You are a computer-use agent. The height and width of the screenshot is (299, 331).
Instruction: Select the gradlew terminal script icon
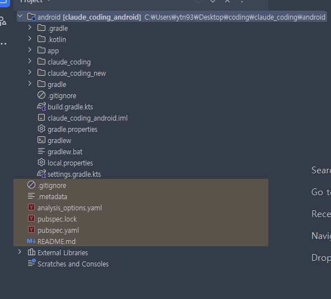click(41, 140)
